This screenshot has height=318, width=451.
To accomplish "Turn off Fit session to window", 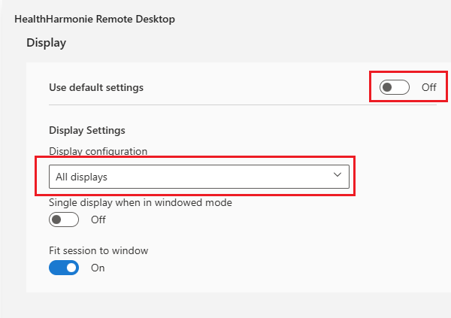I will click(x=64, y=268).
